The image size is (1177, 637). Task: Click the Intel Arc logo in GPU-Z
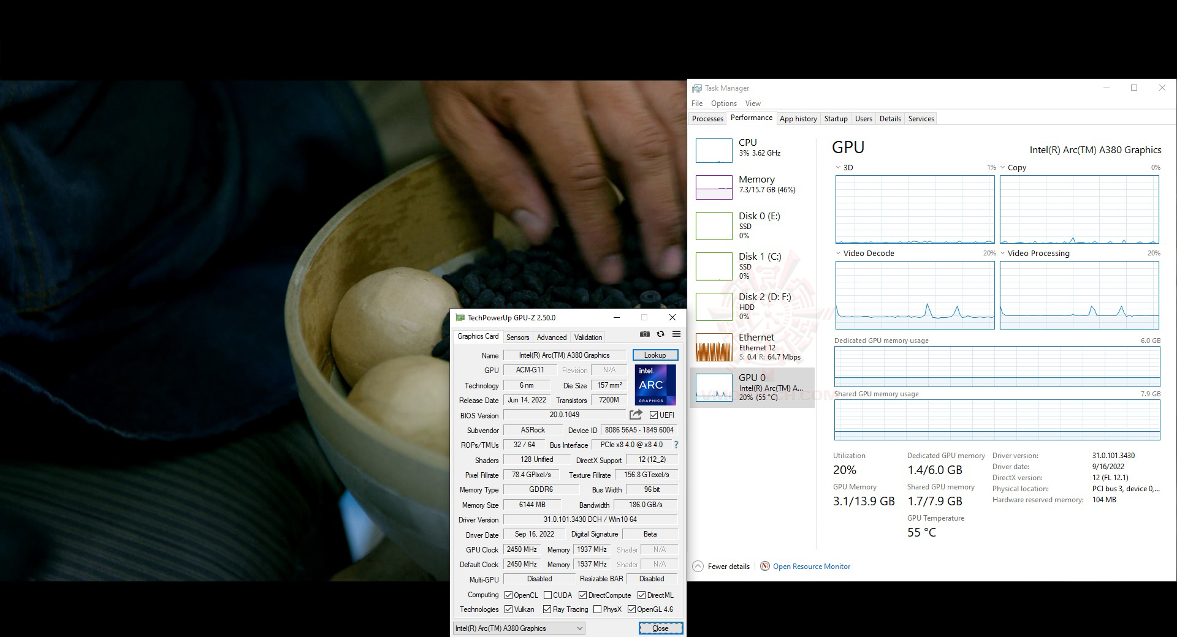coord(654,385)
